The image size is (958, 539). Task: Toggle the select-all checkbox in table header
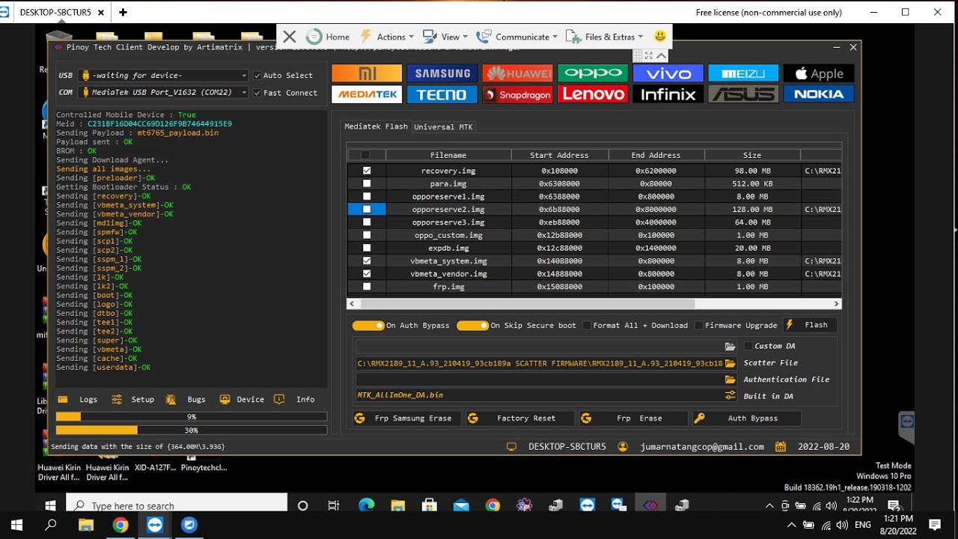(365, 155)
